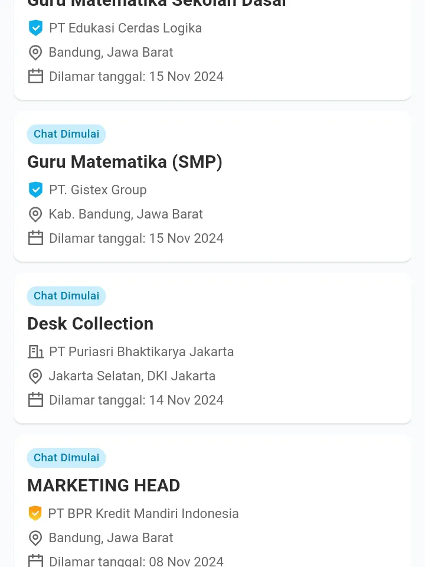This screenshot has width=425, height=567.
Task: Open the Guru Matematika (SMP) job title
Action: 125,162
